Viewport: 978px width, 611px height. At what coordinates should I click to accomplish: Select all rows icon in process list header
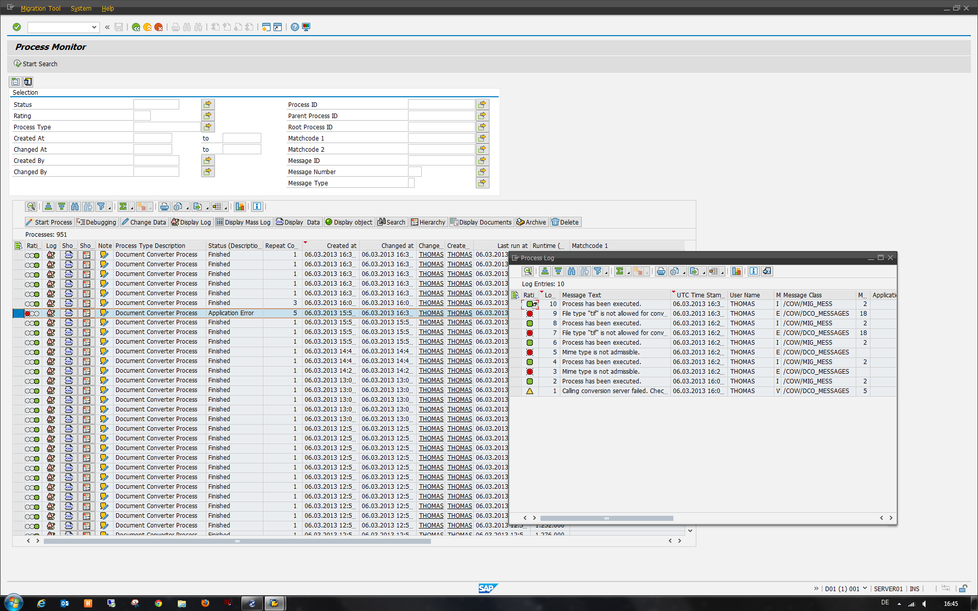[x=18, y=245]
